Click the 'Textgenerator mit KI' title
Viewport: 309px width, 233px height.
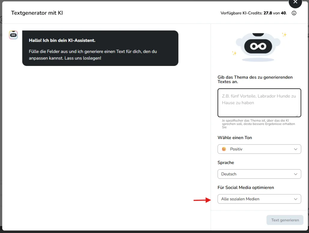pos(37,13)
